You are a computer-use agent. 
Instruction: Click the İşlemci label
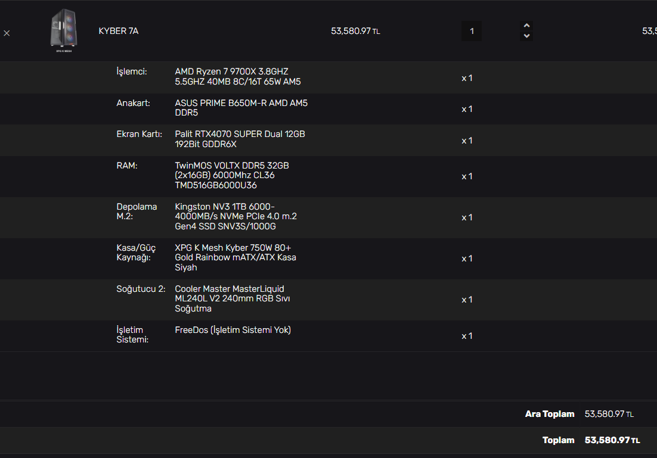[x=131, y=71]
